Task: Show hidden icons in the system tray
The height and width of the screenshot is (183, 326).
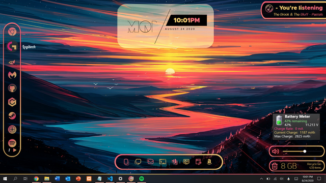Action: (x=261, y=178)
